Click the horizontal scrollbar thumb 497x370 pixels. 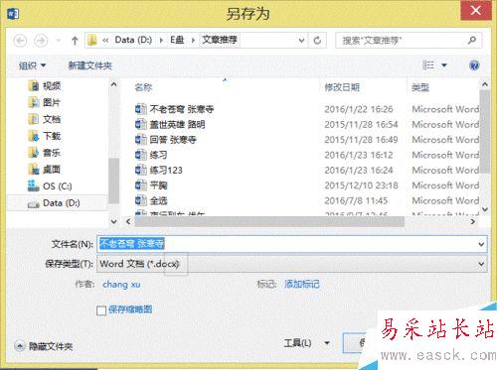coord(269,221)
